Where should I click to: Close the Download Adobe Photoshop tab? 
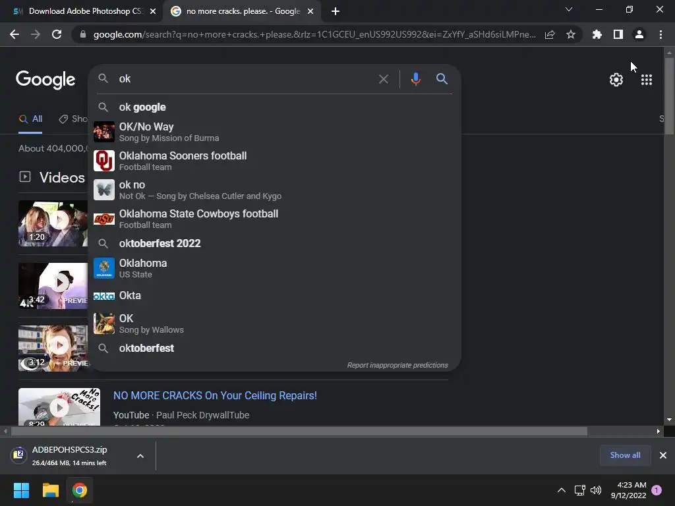153,11
